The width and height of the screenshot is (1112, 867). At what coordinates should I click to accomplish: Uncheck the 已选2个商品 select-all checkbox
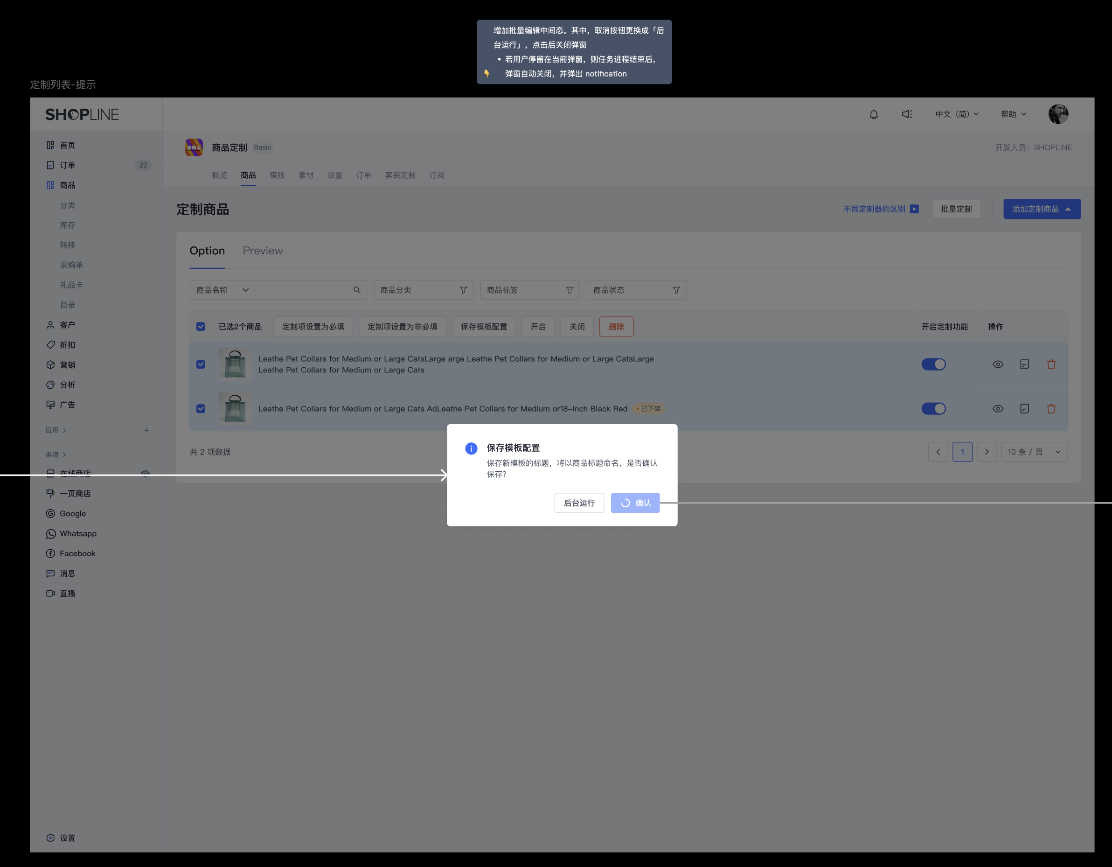pos(201,327)
